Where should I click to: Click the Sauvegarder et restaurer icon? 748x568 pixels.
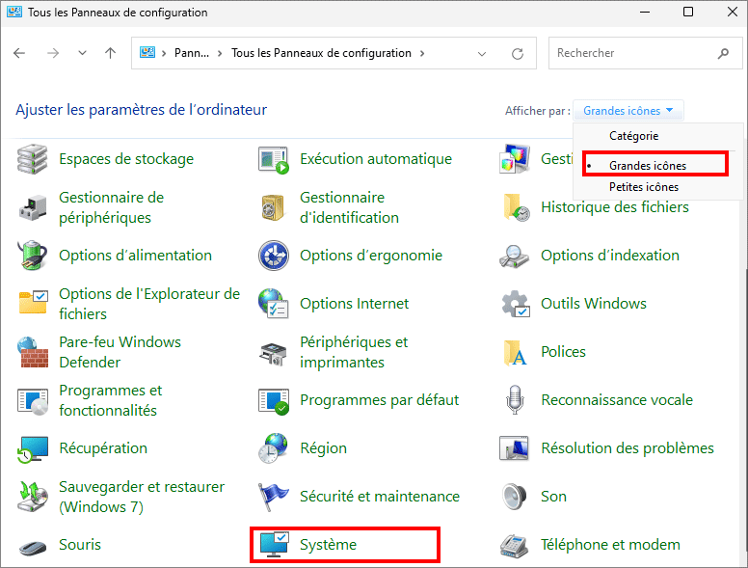(x=33, y=497)
